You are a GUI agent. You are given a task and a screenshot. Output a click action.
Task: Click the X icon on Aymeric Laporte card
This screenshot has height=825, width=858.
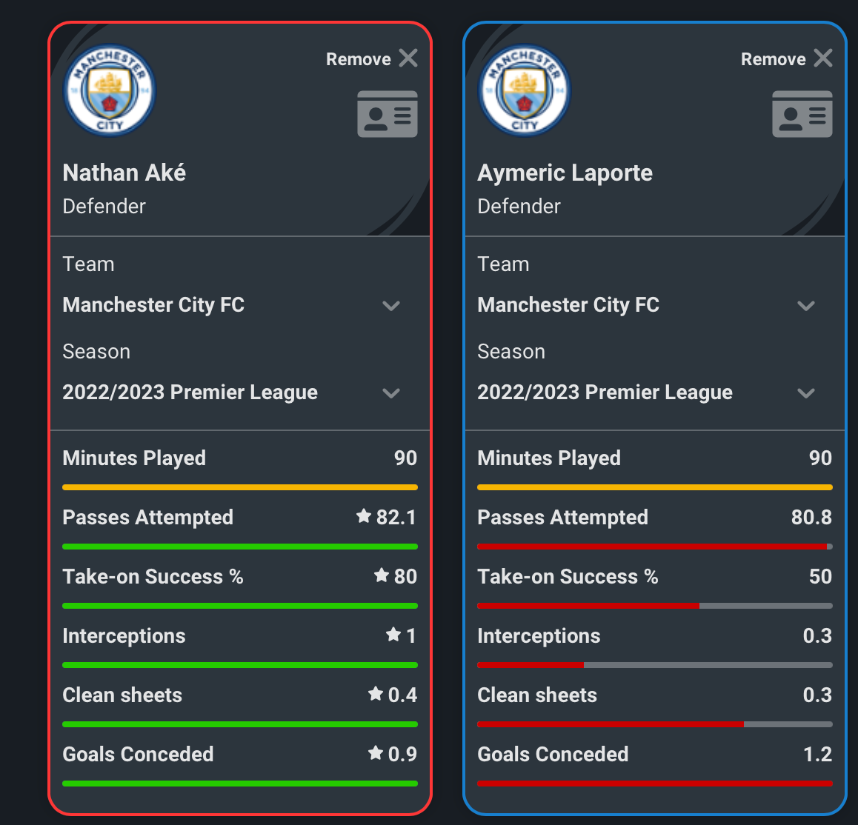(823, 58)
